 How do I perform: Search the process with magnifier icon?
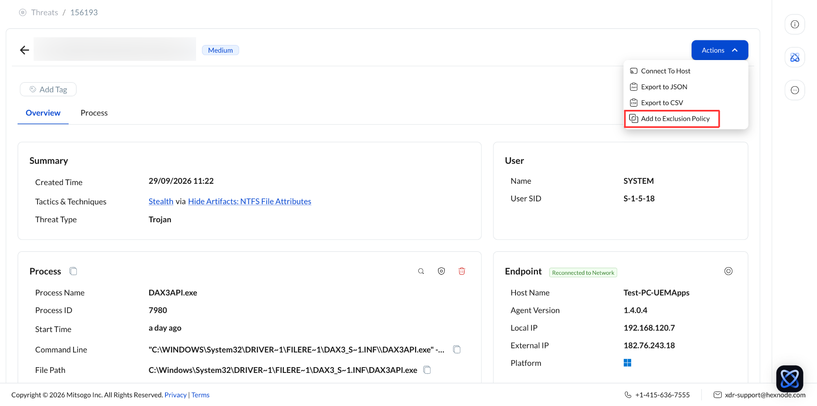click(421, 271)
